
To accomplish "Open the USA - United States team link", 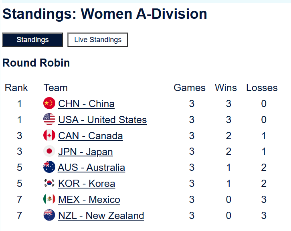I will coord(102,120).
